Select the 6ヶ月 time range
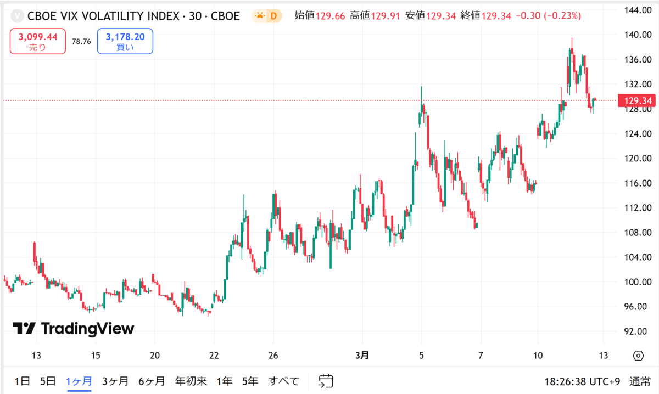659x394 pixels. pyautogui.click(x=152, y=381)
